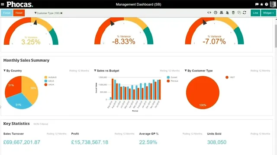277x155 pixels.
Task: Toggle the Current series legend entry
Action: click(172, 77)
